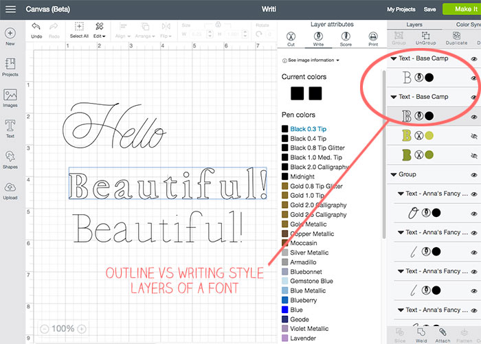Show the hidden olive green B layer
Image resolution: width=481 pixels, height=344 pixels.
tap(474, 156)
